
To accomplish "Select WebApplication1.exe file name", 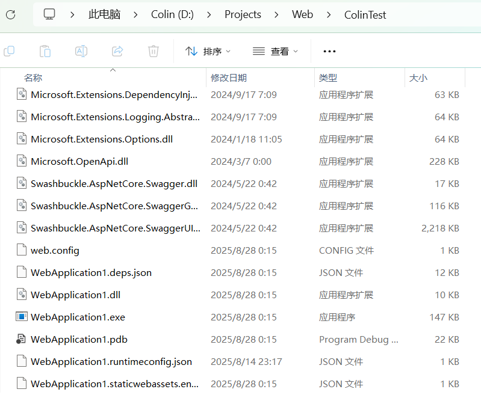I will 78,317.
